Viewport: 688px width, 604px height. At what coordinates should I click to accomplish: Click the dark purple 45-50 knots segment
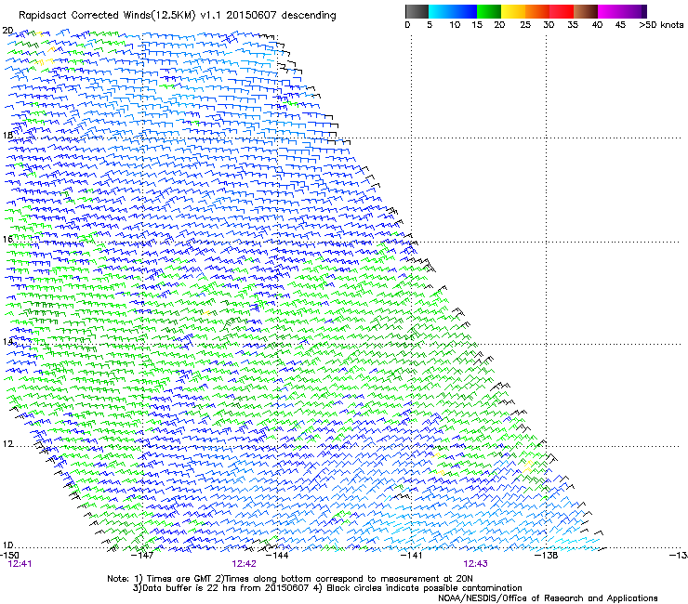tap(634, 11)
